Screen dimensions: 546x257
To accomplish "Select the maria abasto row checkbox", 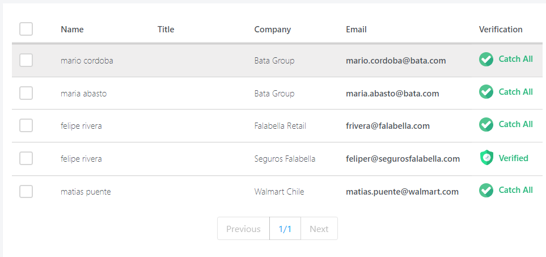I will [x=26, y=93].
